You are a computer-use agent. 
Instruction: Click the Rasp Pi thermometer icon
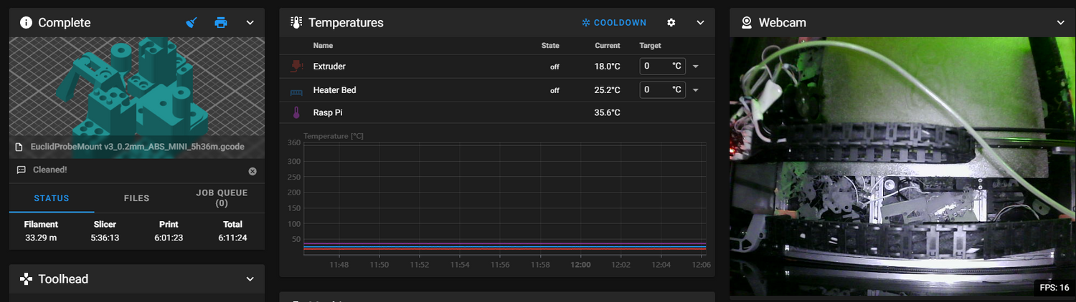pyautogui.click(x=296, y=113)
